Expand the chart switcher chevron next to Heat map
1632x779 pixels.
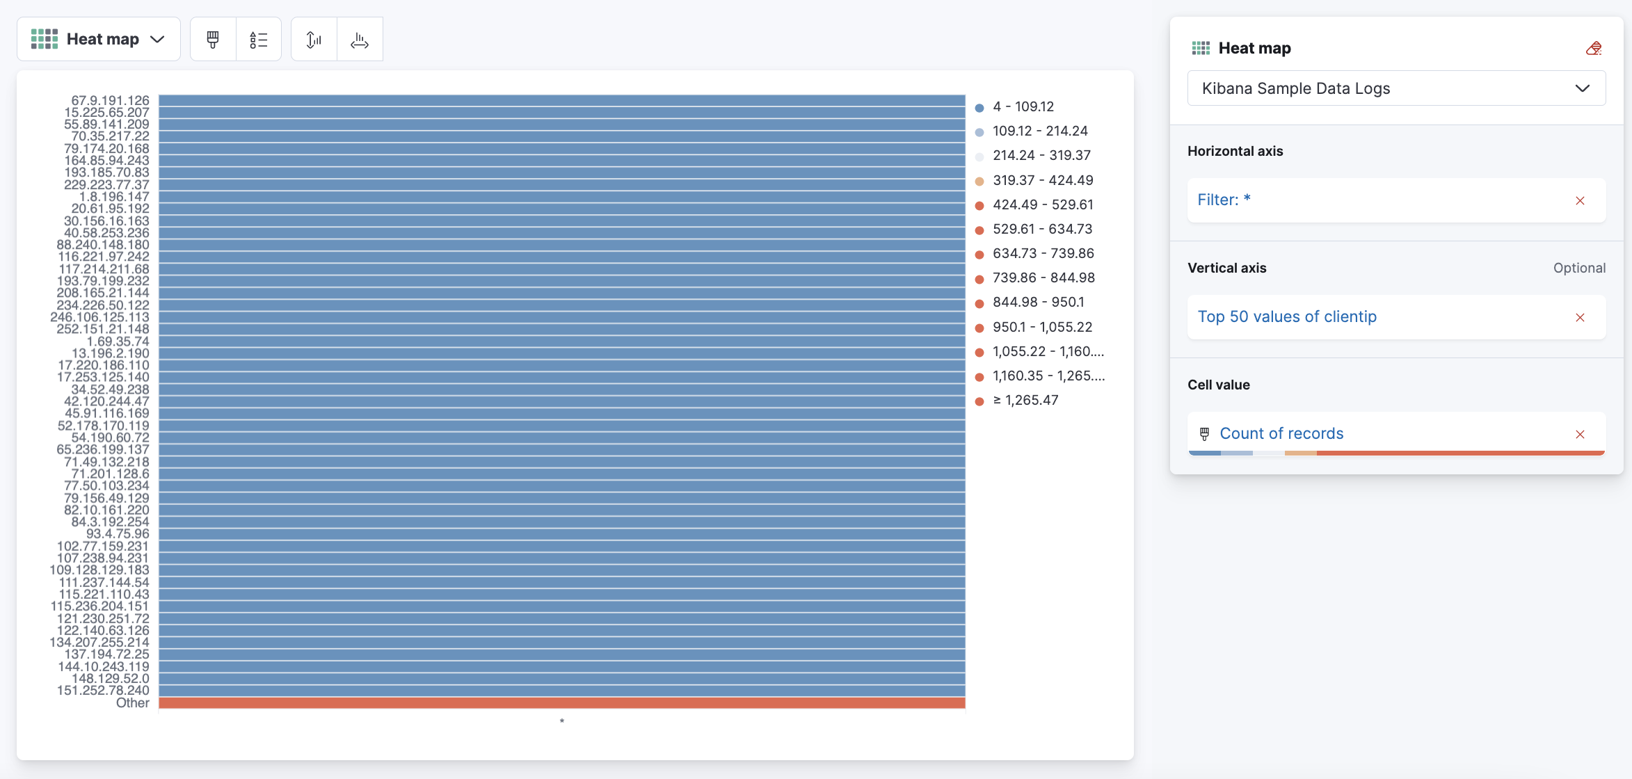[x=159, y=39]
